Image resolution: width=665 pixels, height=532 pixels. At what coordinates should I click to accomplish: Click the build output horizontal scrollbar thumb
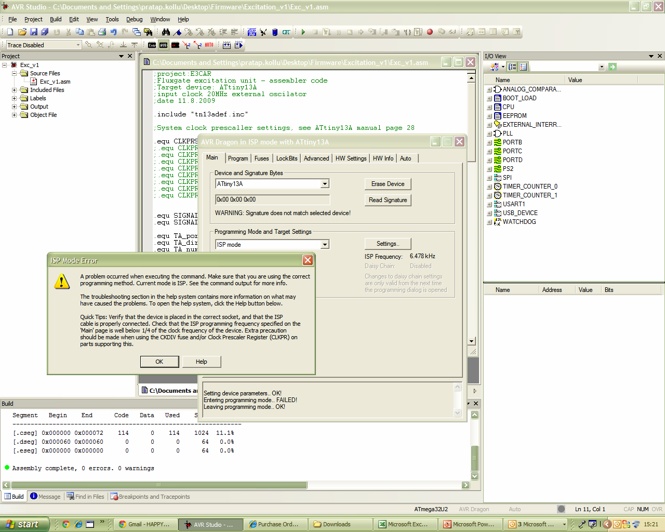[x=158, y=485]
